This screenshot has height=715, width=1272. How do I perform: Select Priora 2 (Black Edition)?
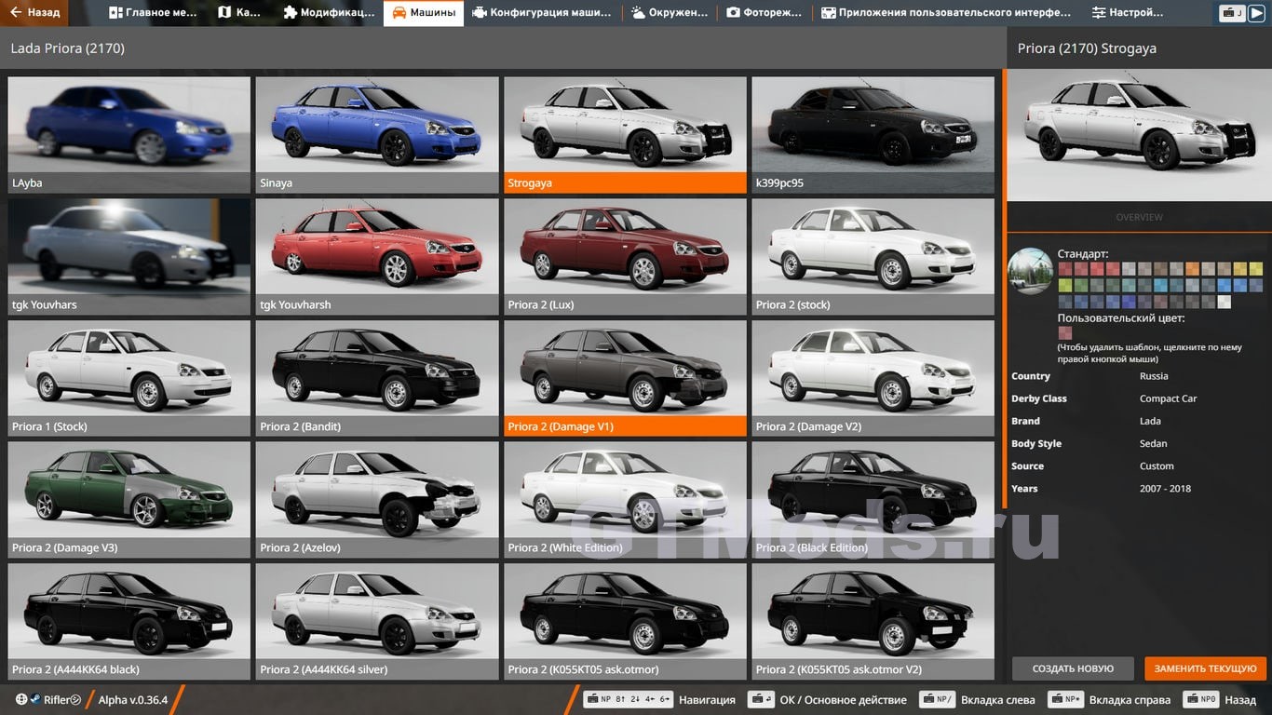click(873, 500)
